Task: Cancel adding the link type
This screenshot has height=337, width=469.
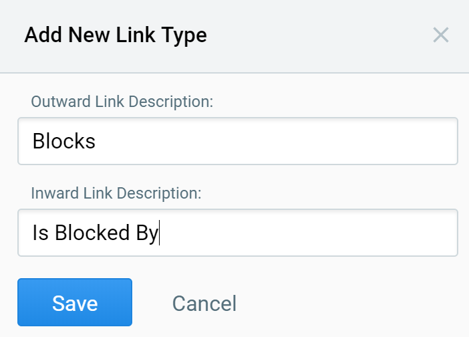Action: pyautogui.click(x=204, y=304)
